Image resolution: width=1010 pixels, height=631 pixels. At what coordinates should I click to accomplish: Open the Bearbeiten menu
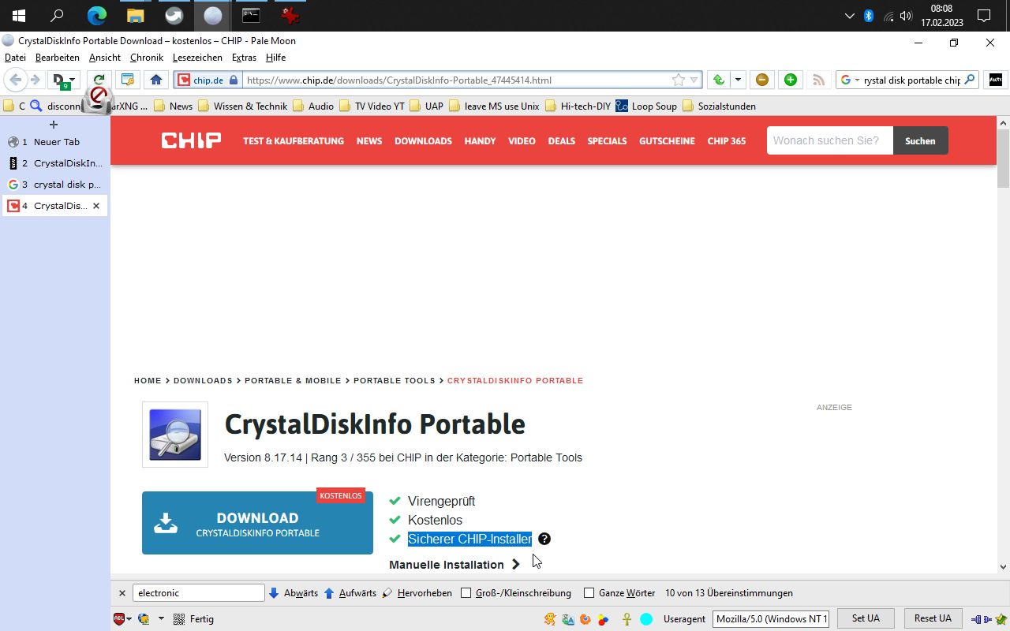pyautogui.click(x=58, y=58)
